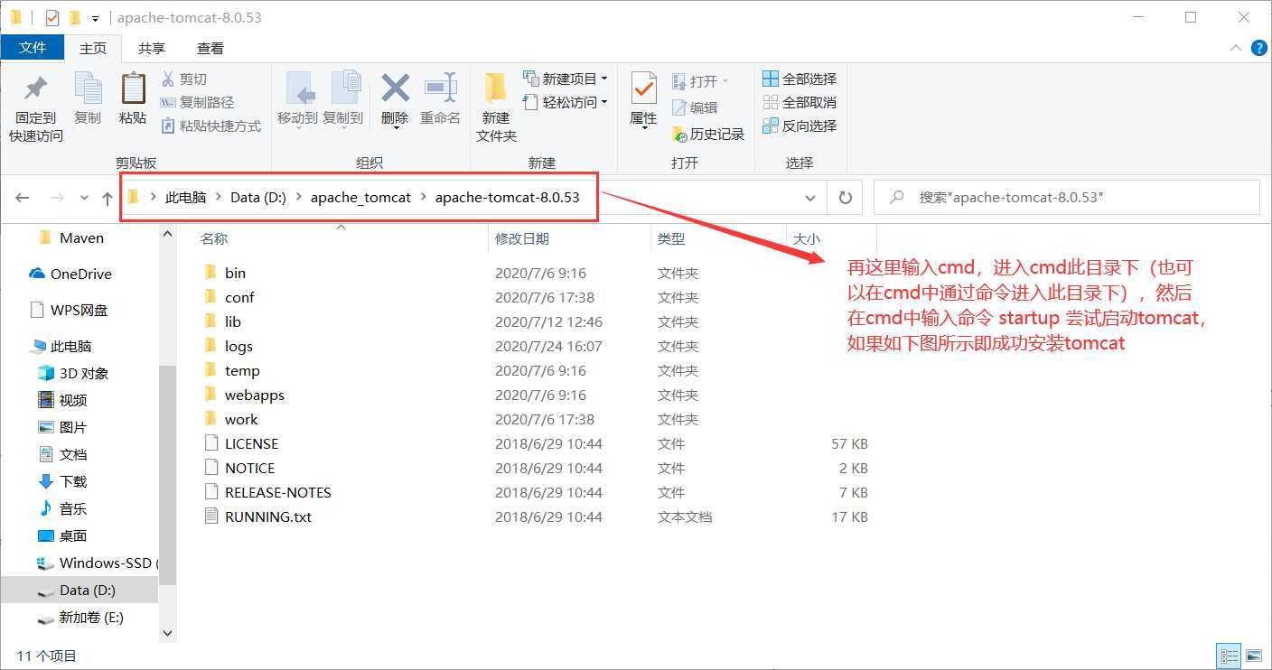Viewport: 1272px width, 670px height.
Task: Open the Help question mark icon
Action: coord(1258,48)
